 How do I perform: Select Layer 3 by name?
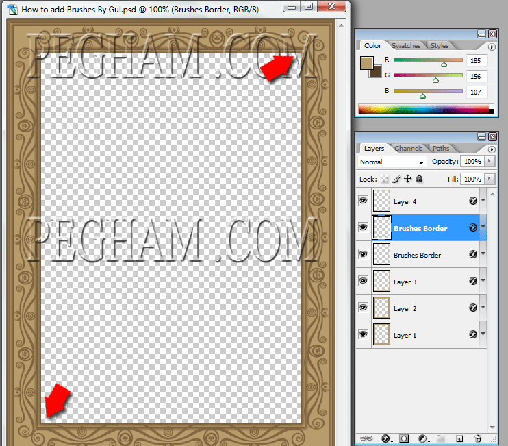click(405, 282)
